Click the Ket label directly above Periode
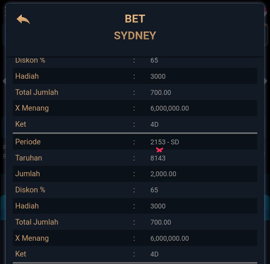 coord(21,124)
